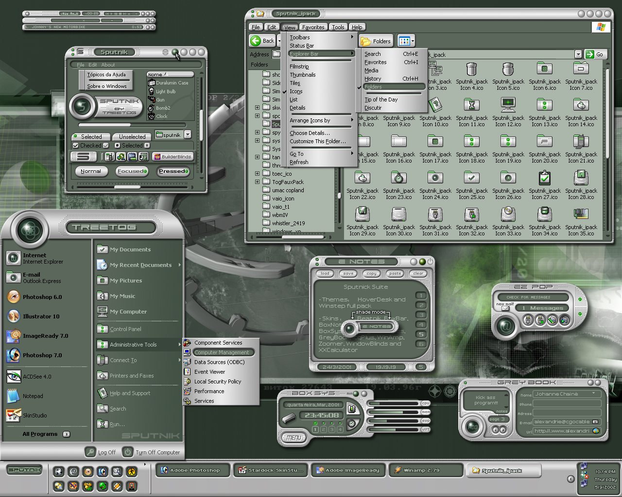Click the save button in E Notes
This screenshot has height=497, width=622.
click(348, 273)
